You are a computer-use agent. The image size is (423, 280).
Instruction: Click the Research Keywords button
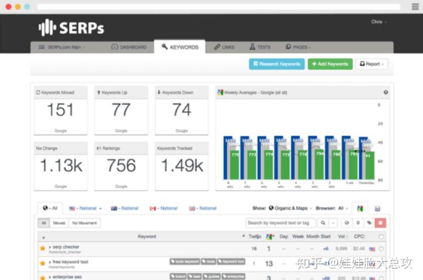277,64
